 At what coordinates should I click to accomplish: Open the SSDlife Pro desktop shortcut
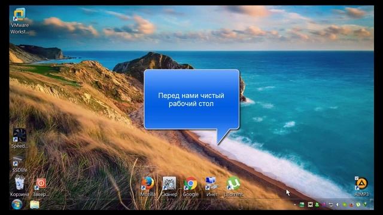(20, 168)
